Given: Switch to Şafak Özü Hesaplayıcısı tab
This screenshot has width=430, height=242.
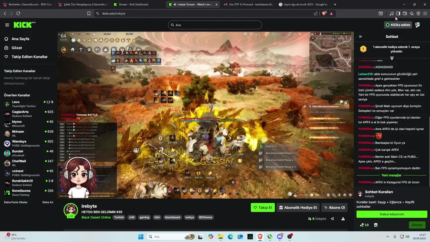Looking at the screenshot, I should [83, 4].
